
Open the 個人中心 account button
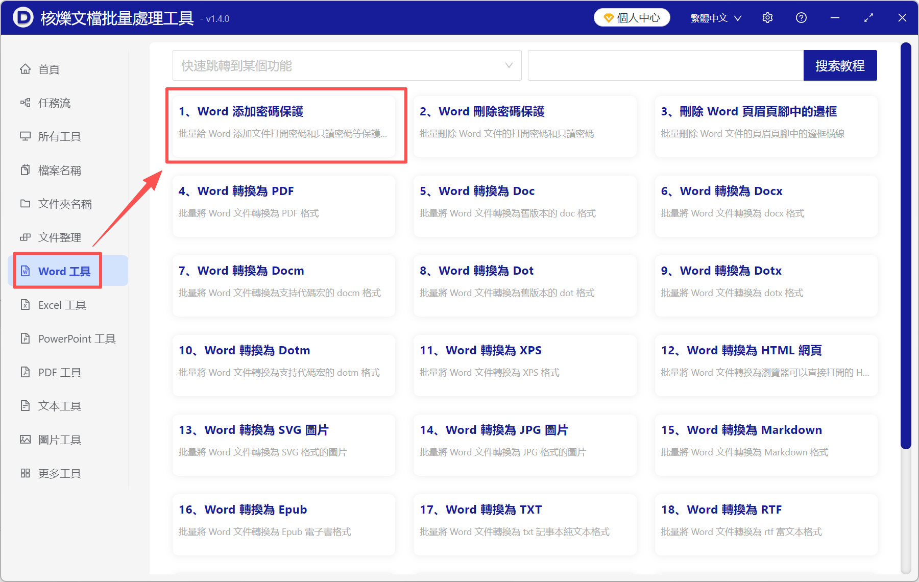tap(632, 17)
